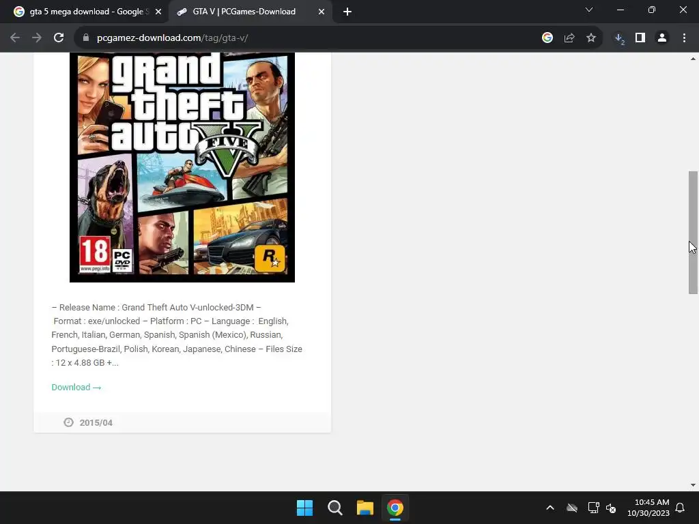View site info via the lock icon
Image resolution: width=699 pixels, height=524 pixels.
click(86, 38)
